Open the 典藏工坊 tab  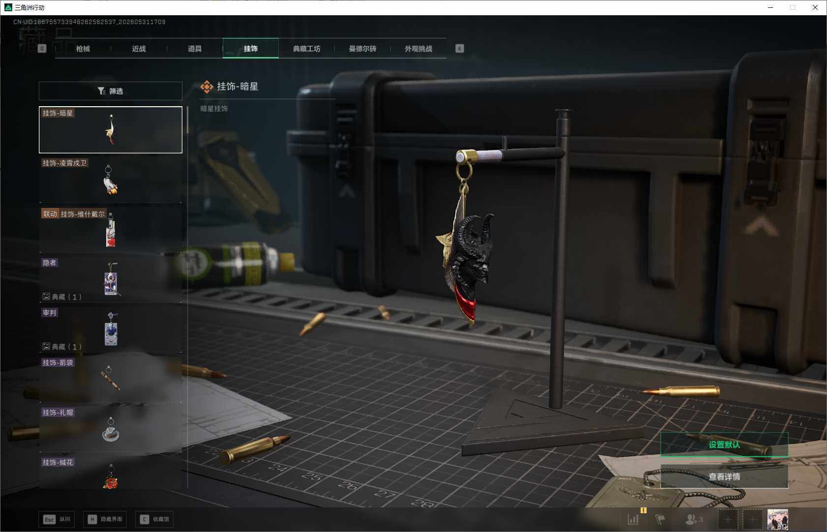(307, 49)
